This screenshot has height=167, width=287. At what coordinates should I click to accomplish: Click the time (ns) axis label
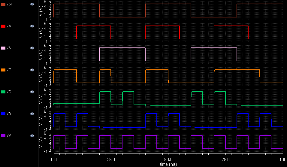click(168, 164)
